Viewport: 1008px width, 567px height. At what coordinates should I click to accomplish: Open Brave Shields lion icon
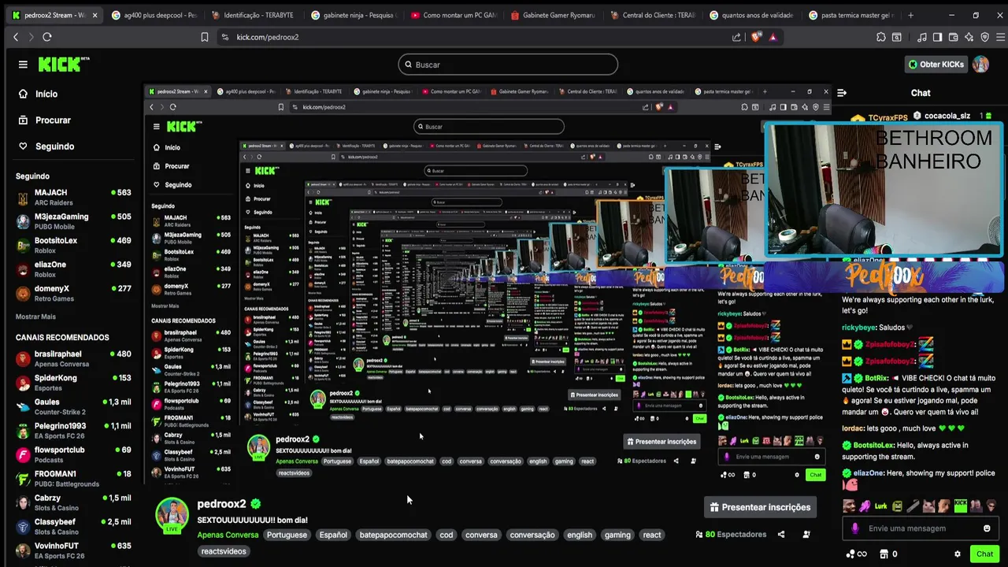pos(757,37)
